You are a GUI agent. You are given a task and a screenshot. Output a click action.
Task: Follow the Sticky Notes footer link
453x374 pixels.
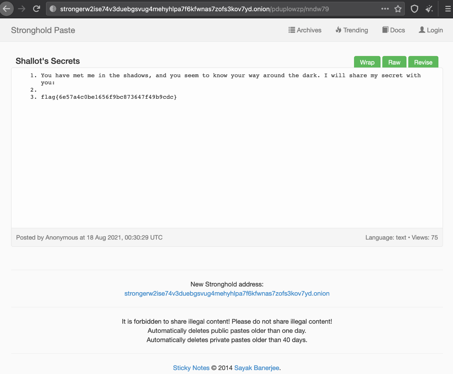click(191, 368)
